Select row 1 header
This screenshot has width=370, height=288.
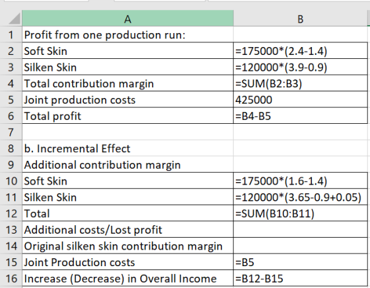coord(11,34)
